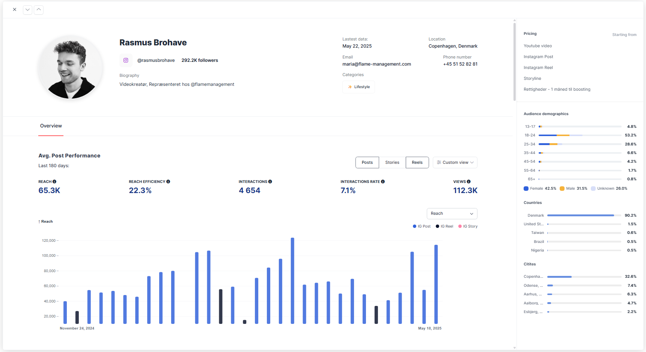The width and height of the screenshot is (646, 352).
Task: Click the Youtube video pricing row
Action: pos(538,45)
